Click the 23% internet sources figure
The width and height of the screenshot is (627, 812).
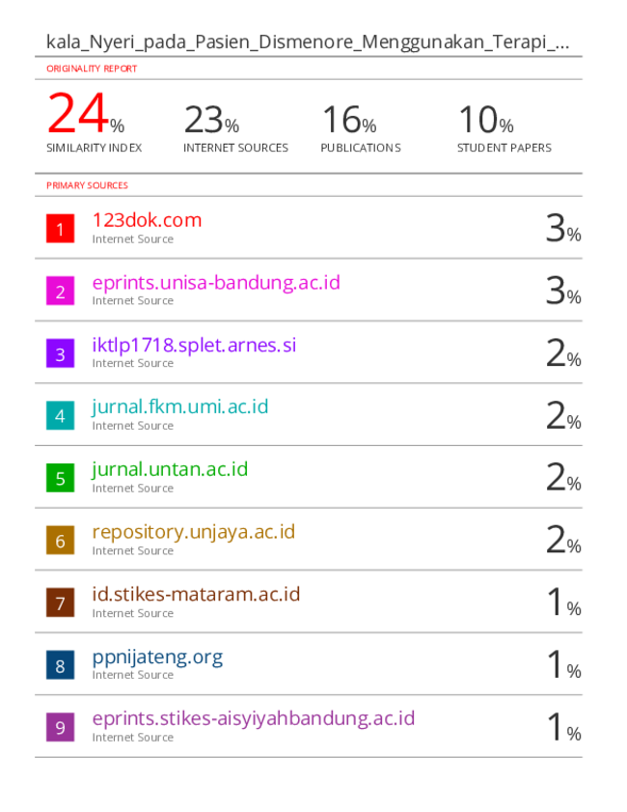(x=211, y=121)
